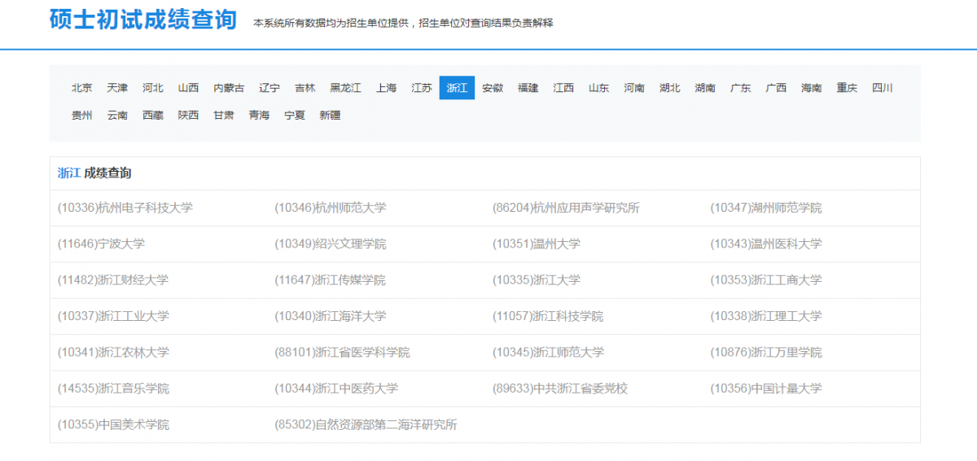Image resolution: width=977 pixels, height=461 pixels.
Task: Click (10344)浙江中医药大学
Action: [x=336, y=389]
